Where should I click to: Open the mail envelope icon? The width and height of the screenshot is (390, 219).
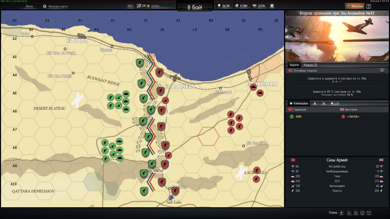point(369,213)
